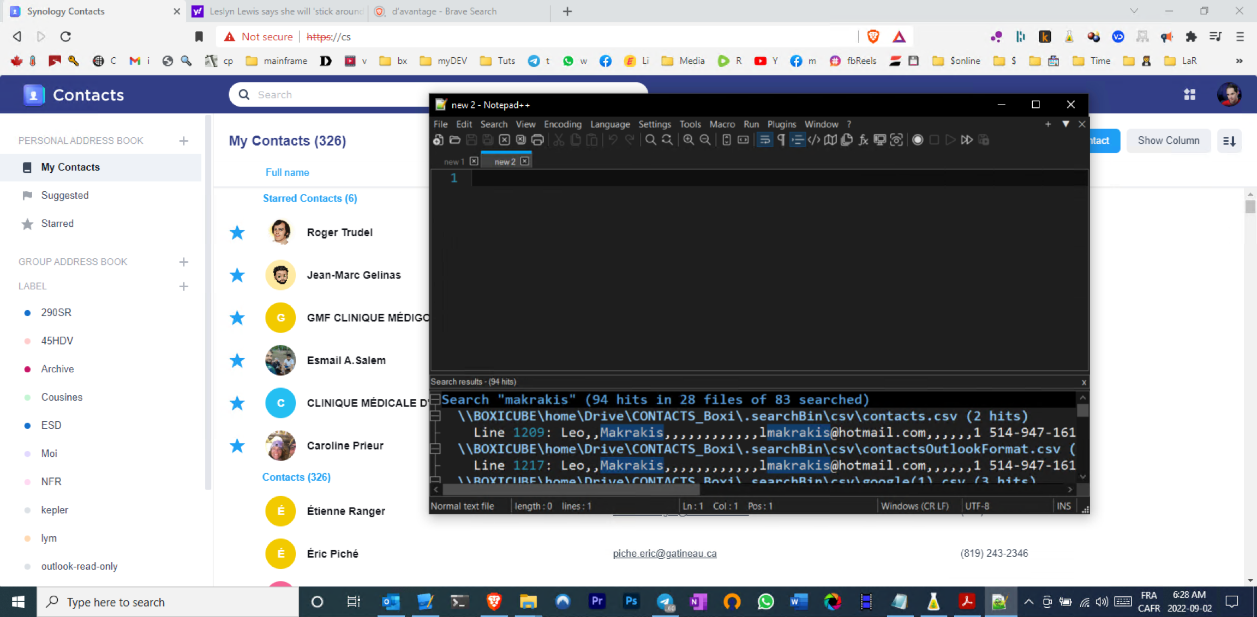Open the Synology apps grid icon
The image size is (1257, 617).
click(x=1190, y=95)
